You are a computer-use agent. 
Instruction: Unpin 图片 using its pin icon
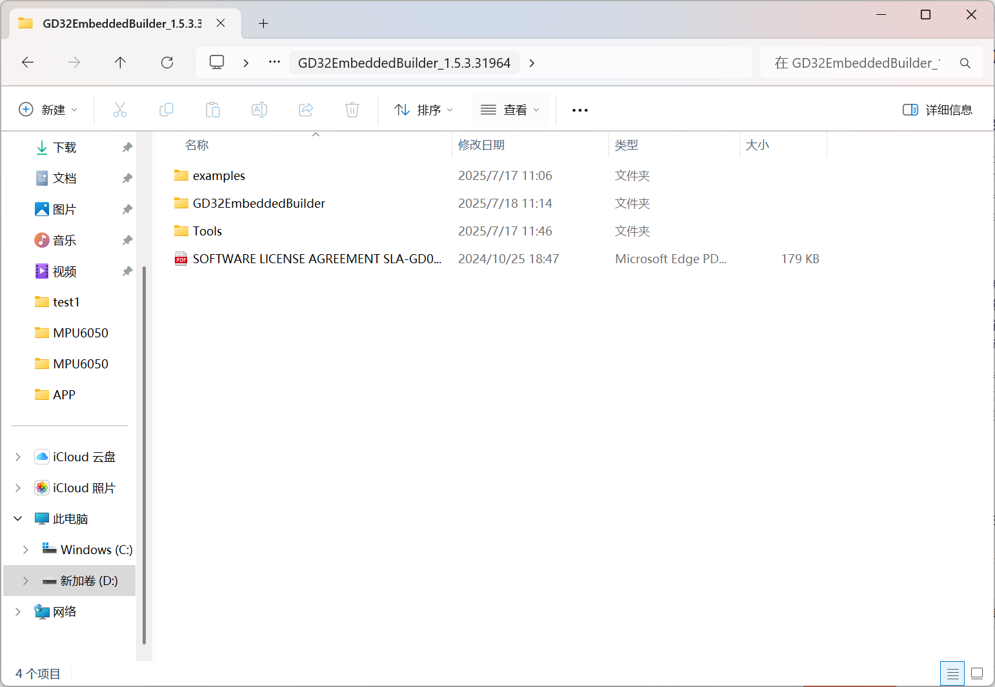coord(127,210)
